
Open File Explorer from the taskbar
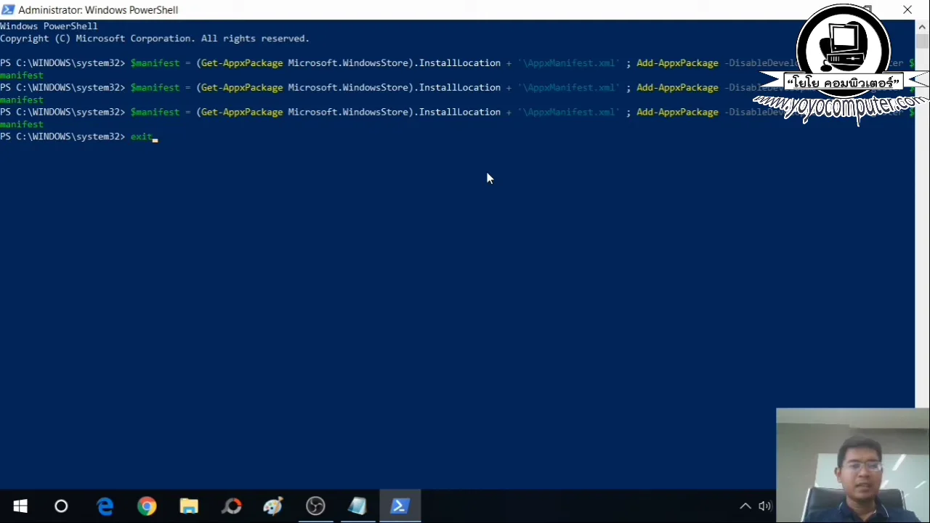pyautogui.click(x=188, y=506)
